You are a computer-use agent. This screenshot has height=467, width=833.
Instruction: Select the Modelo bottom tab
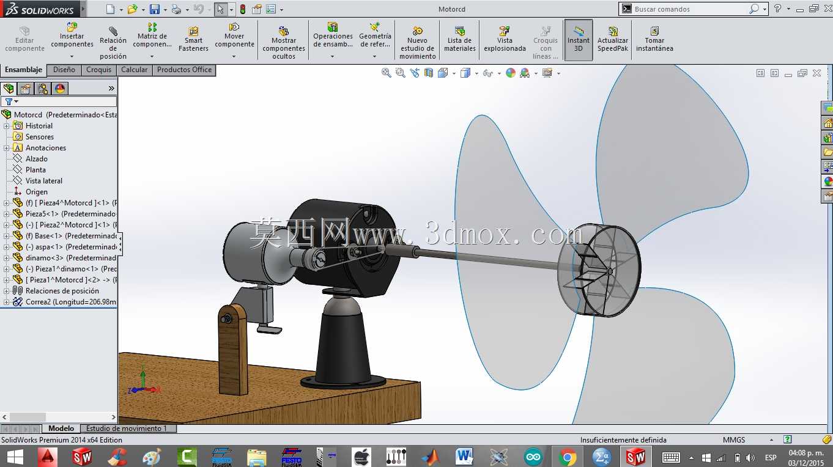click(x=61, y=428)
